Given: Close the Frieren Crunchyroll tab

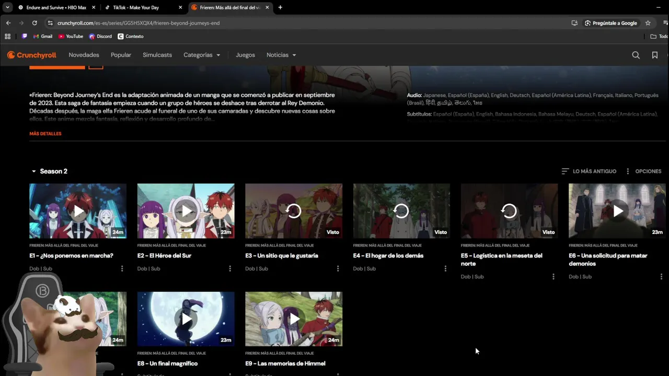Looking at the screenshot, I should click(267, 7).
